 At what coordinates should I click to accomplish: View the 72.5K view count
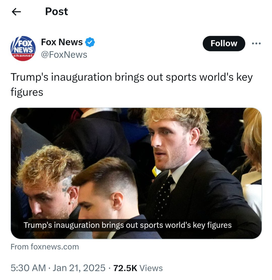[125, 268]
